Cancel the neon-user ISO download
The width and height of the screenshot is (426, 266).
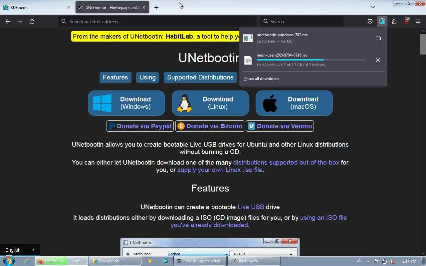point(378,60)
